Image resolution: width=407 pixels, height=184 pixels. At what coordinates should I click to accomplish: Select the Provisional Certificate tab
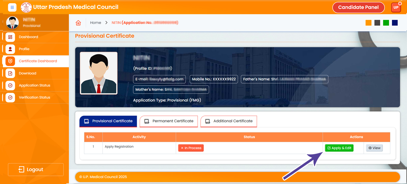[x=108, y=121]
